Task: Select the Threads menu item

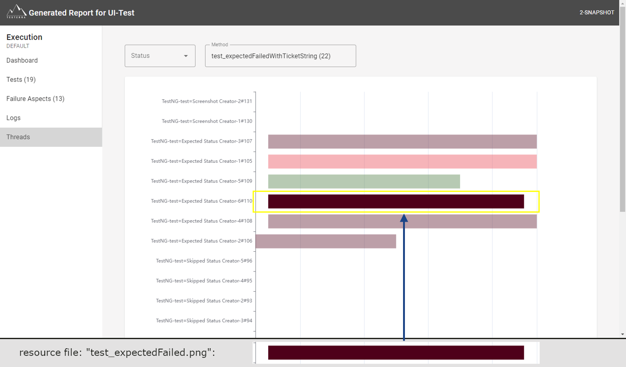Action: [x=51, y=137]
